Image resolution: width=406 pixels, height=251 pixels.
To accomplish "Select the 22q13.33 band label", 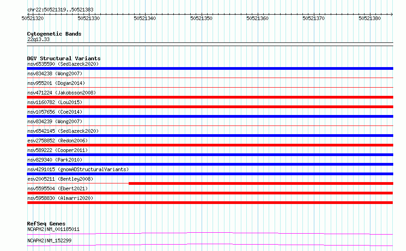I will click(x=38, y=39).
